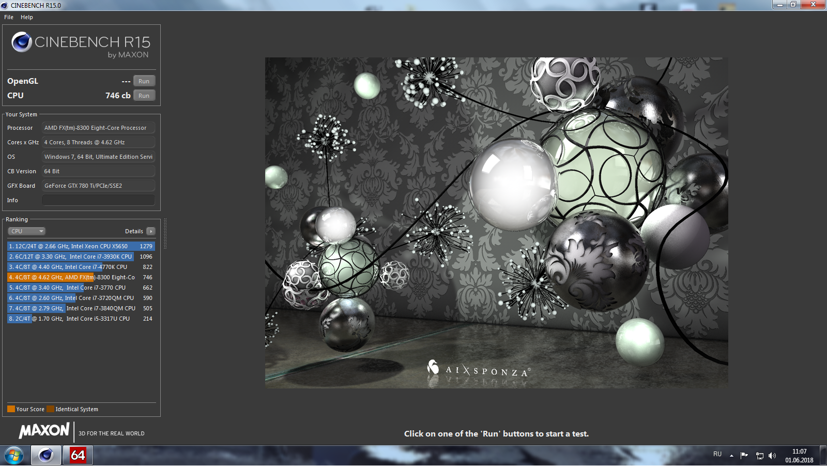Viewport: 827px width, 466px height.
Task: Open the Windows Start menu
Action: tap(14, 456)
